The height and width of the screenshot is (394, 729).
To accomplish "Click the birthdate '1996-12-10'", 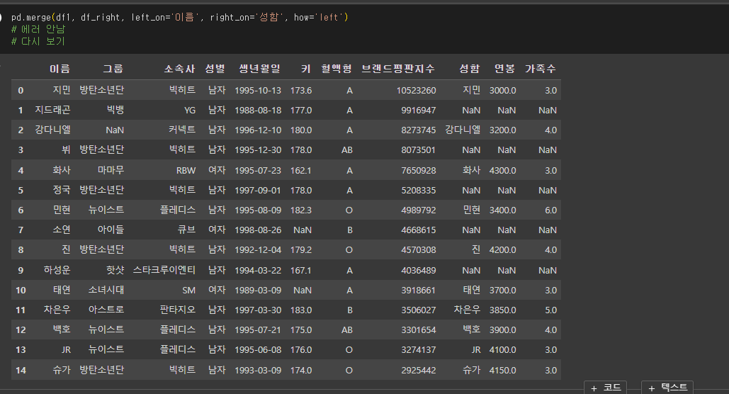I will (258, 130).
